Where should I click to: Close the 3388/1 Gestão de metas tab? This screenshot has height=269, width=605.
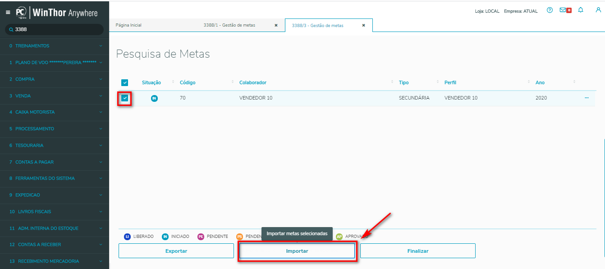pos(276,25)
